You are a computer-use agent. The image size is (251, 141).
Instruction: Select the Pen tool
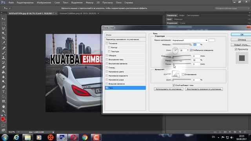(x=4, y=87)
